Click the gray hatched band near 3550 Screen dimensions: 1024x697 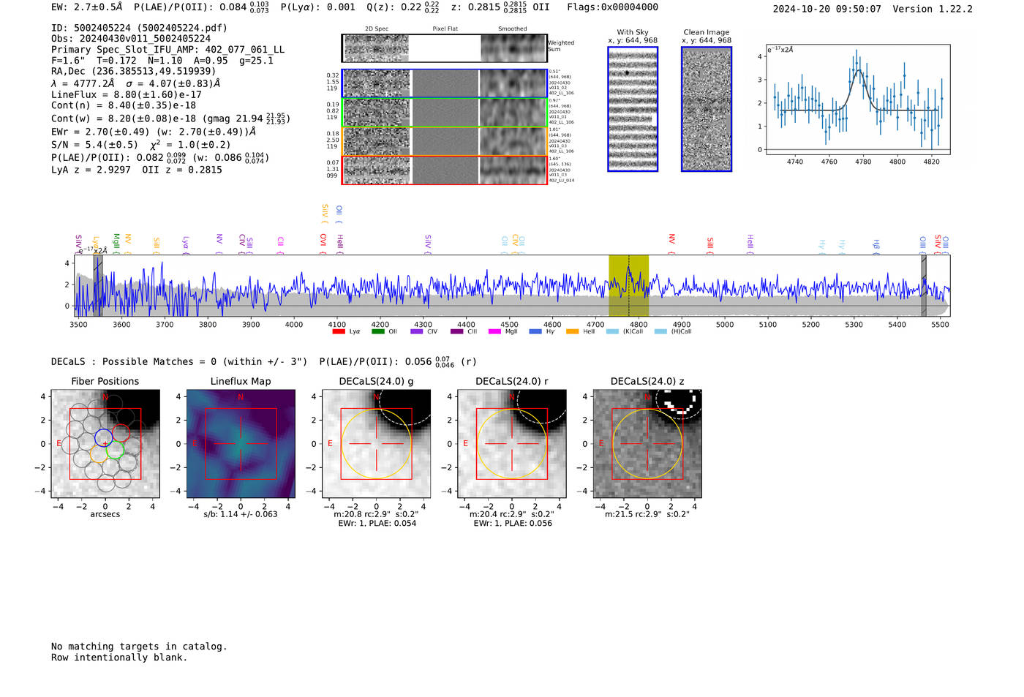click(97, 285)
